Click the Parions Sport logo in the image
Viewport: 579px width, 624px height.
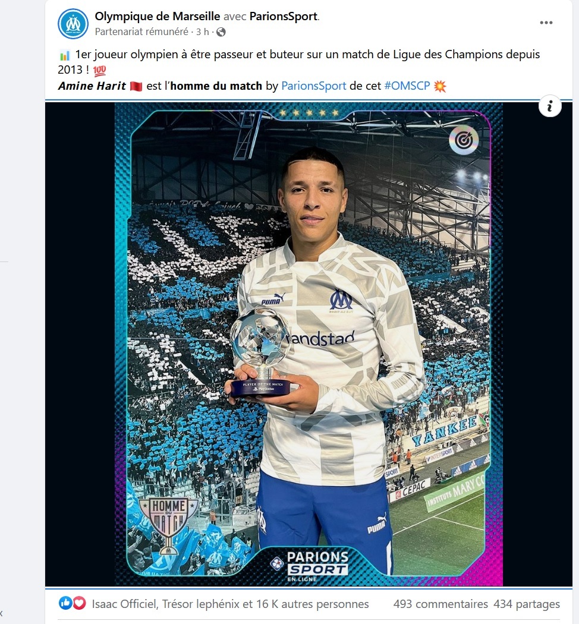309,566
